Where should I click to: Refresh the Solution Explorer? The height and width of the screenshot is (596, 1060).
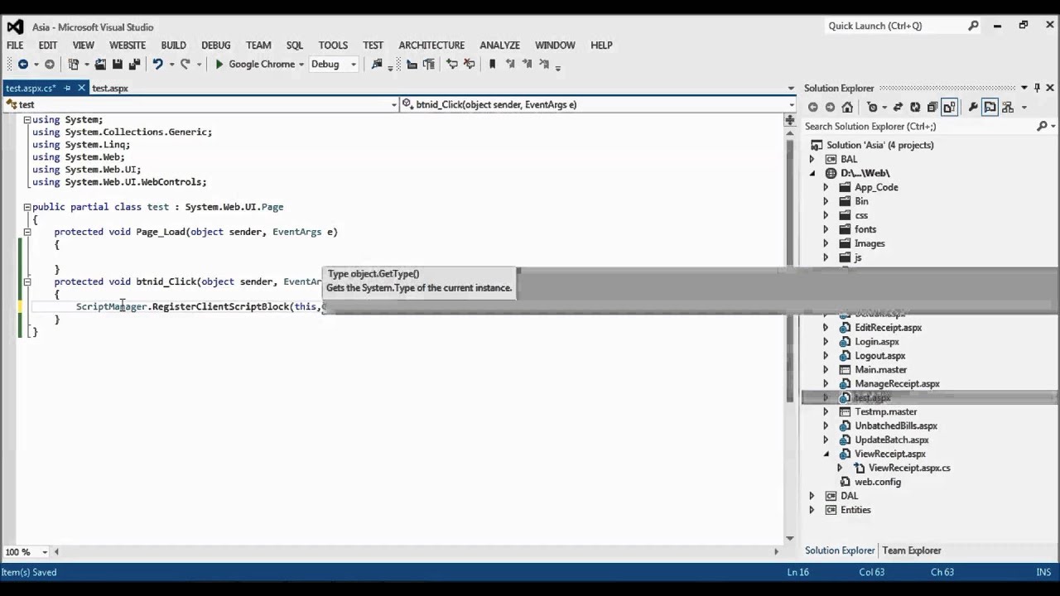pyautogui.click(x=915, y=107)
